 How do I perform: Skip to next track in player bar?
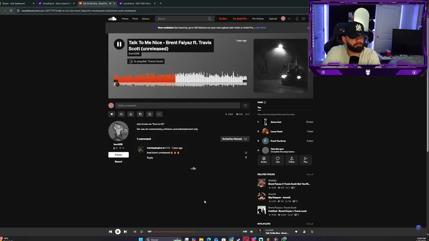(x=125, y=232)
